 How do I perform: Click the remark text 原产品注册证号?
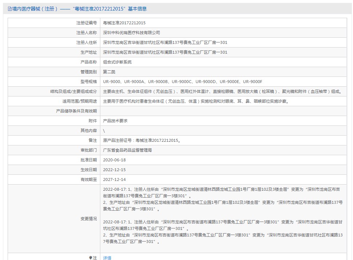(x=142, y=141)
